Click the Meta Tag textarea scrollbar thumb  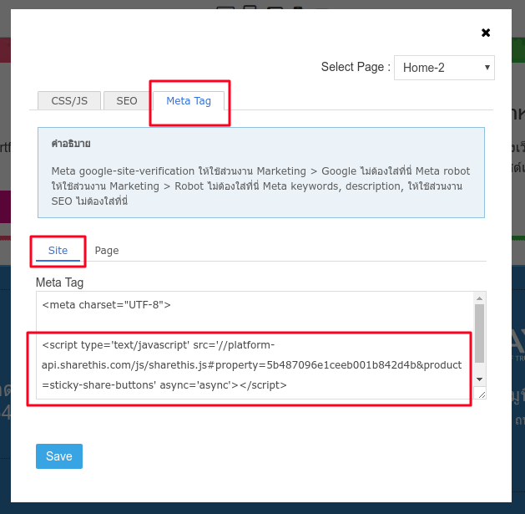click(x=480, y=332)
